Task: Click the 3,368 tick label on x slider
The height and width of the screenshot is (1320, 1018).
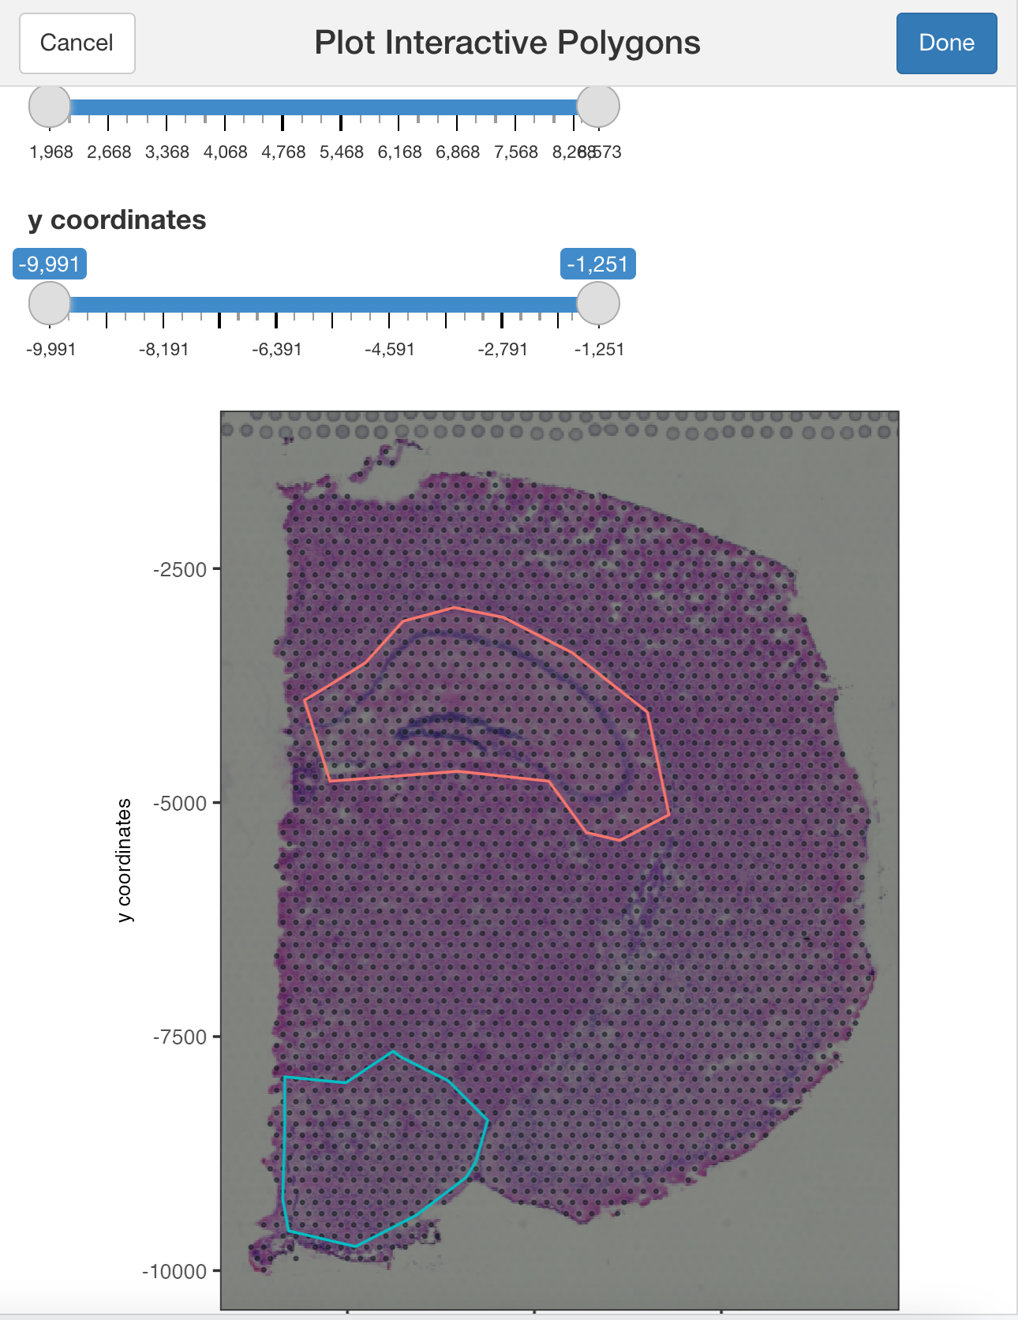Action: pyautogui.click(x=167, y=152)
